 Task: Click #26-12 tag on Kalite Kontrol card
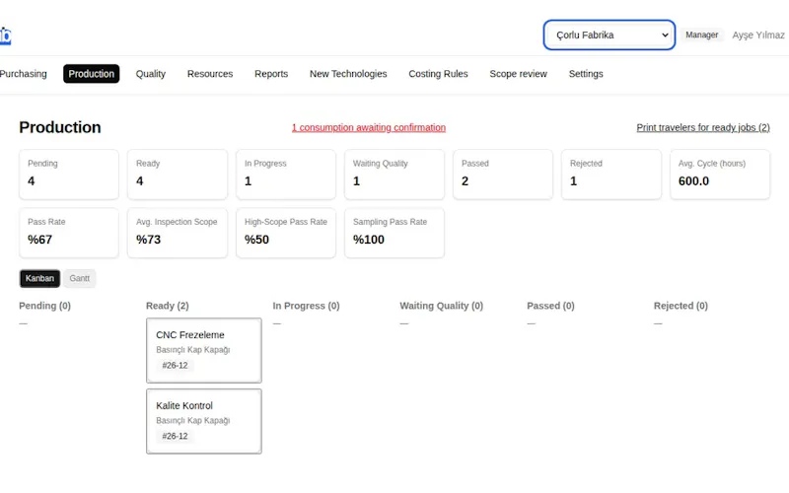(175, 436)
